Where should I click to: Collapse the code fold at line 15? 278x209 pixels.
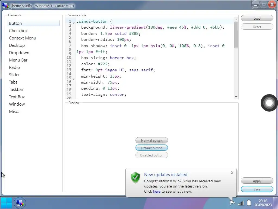pyautogui.click(x=74, y=79)
